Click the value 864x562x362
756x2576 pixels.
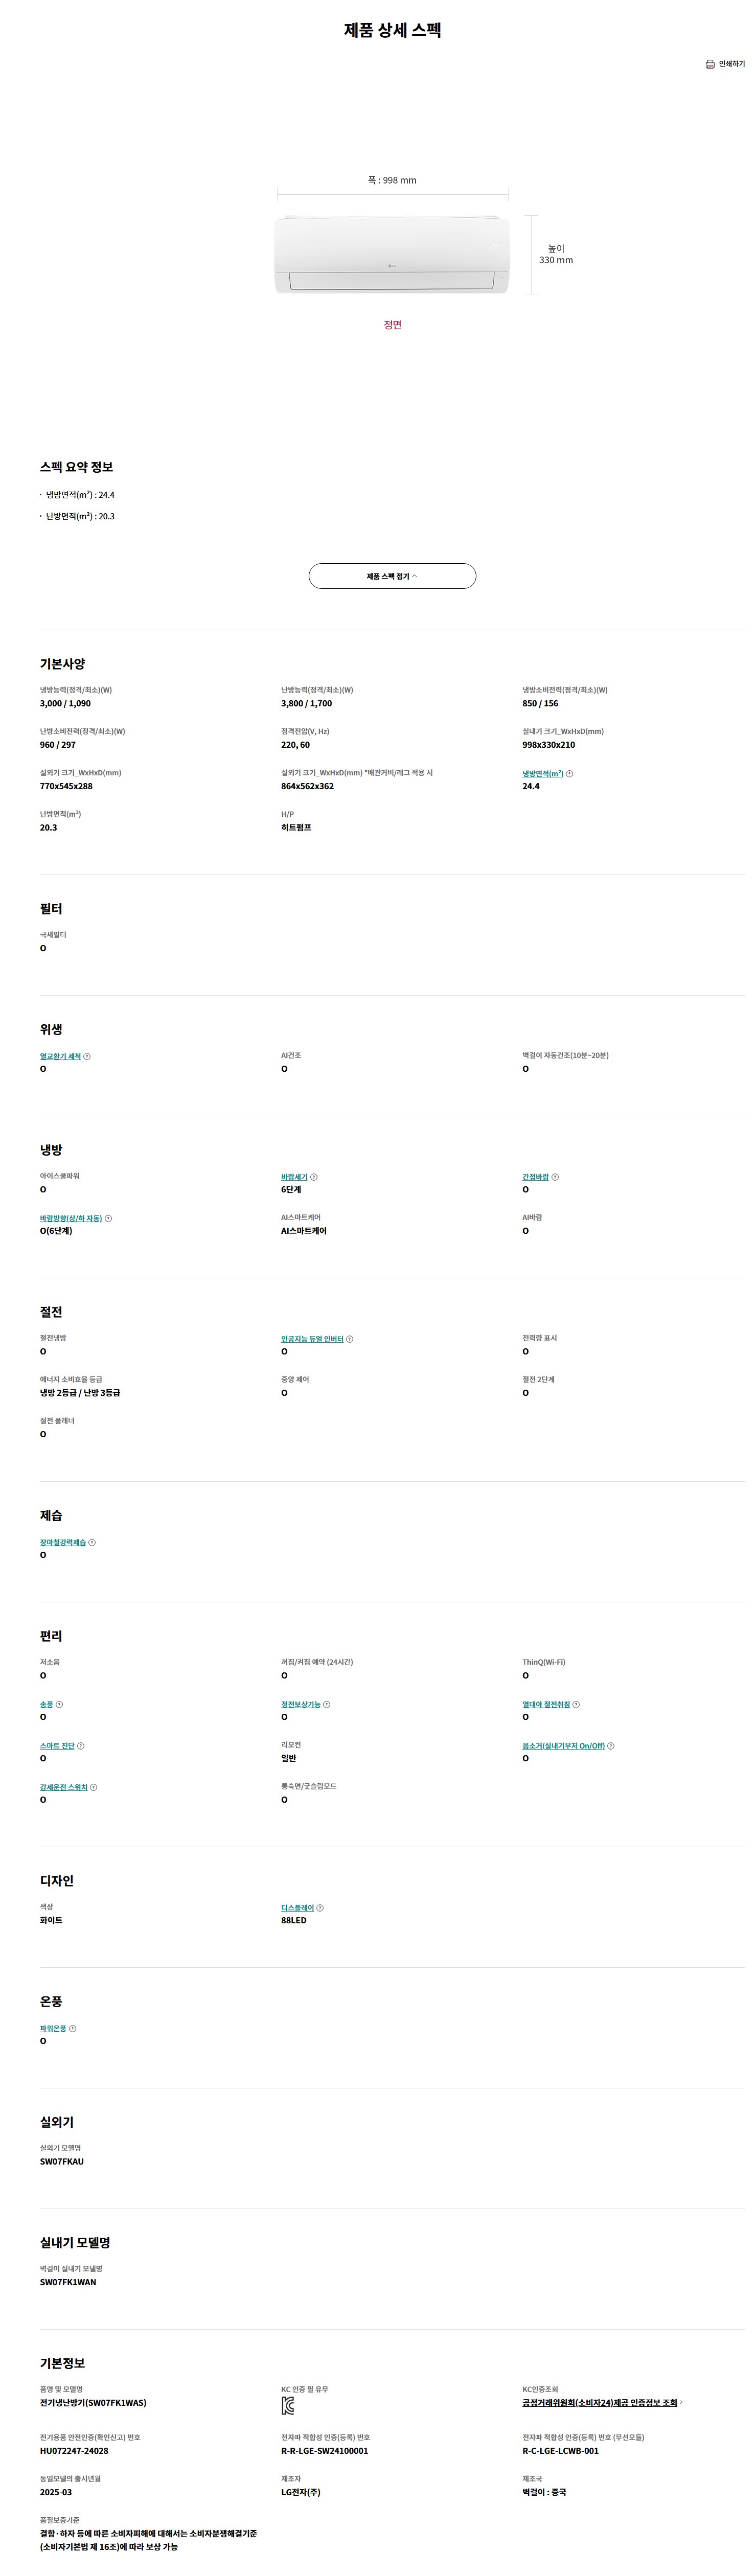click(x=307, y=786)
